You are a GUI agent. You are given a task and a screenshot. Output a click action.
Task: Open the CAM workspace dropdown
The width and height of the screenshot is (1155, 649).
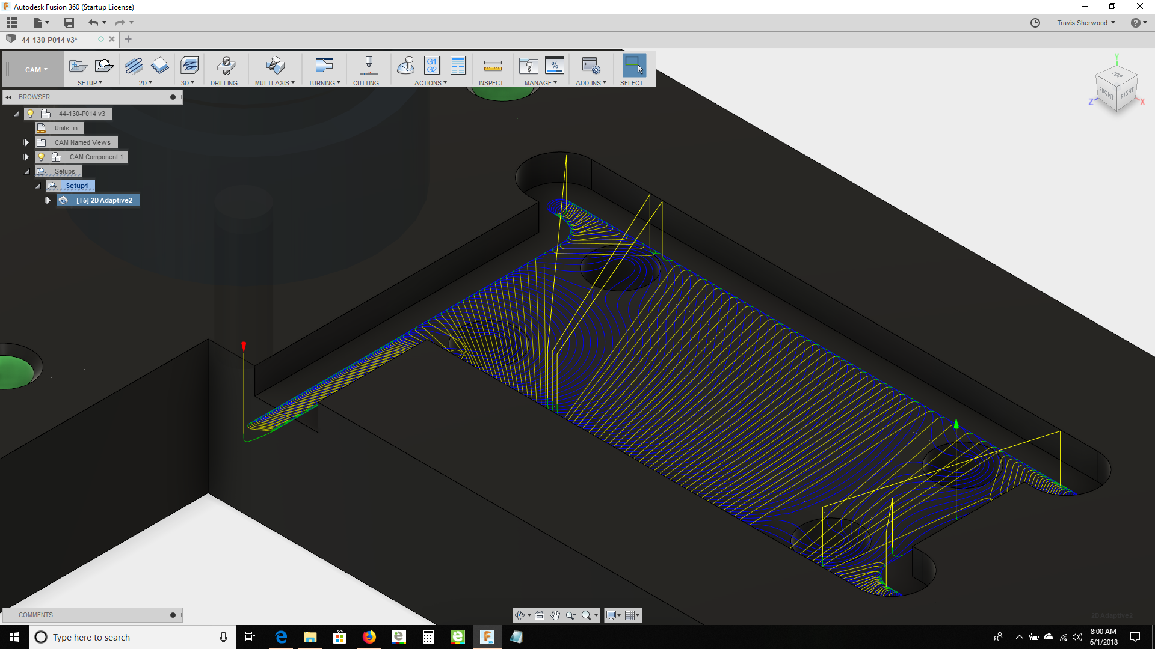36,70
